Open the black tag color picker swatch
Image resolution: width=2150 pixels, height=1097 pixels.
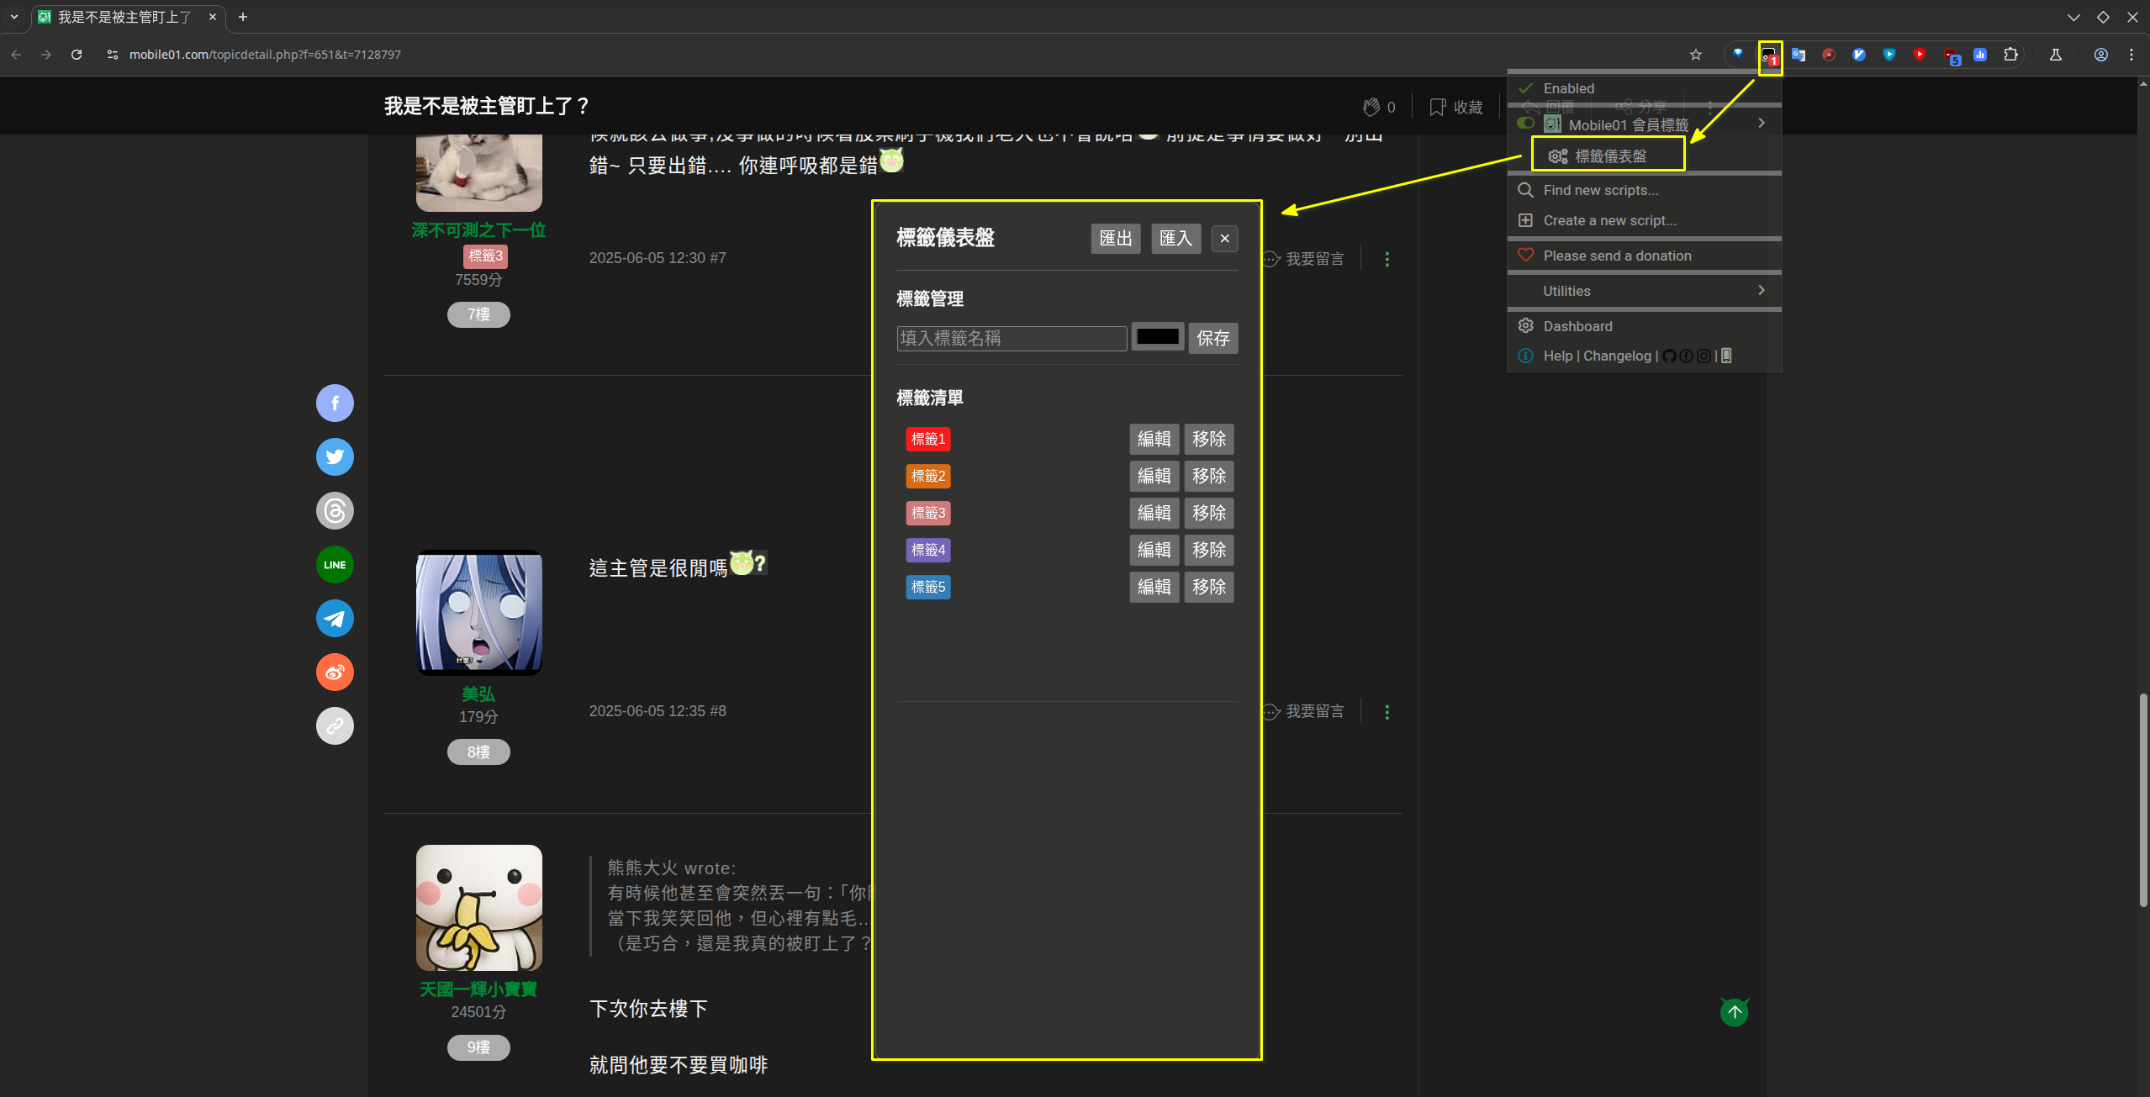(1157, 337)
